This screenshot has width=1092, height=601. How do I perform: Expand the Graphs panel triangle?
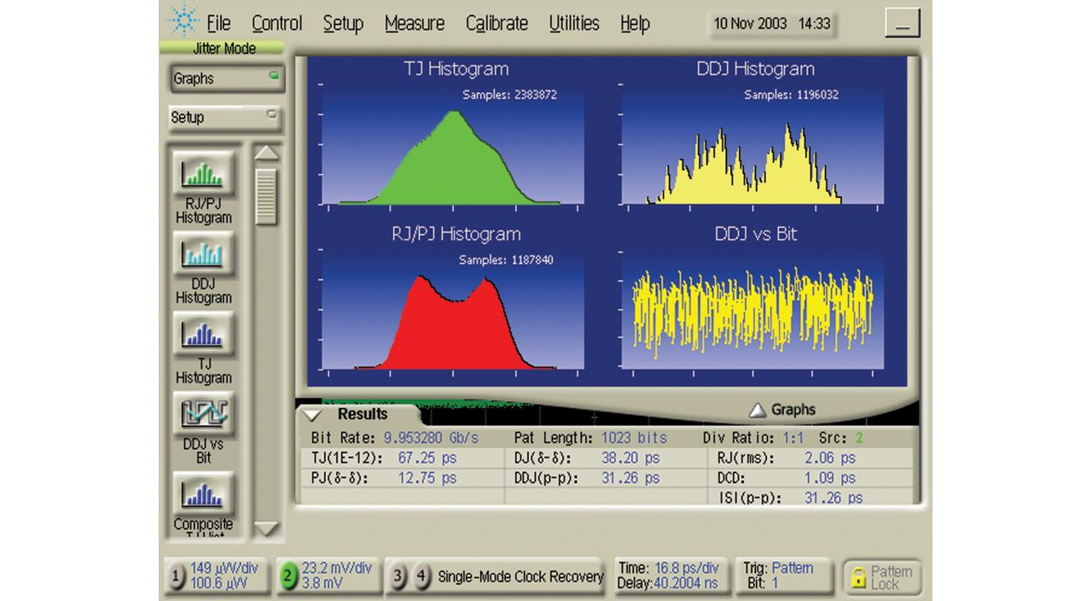click(758, 411)
